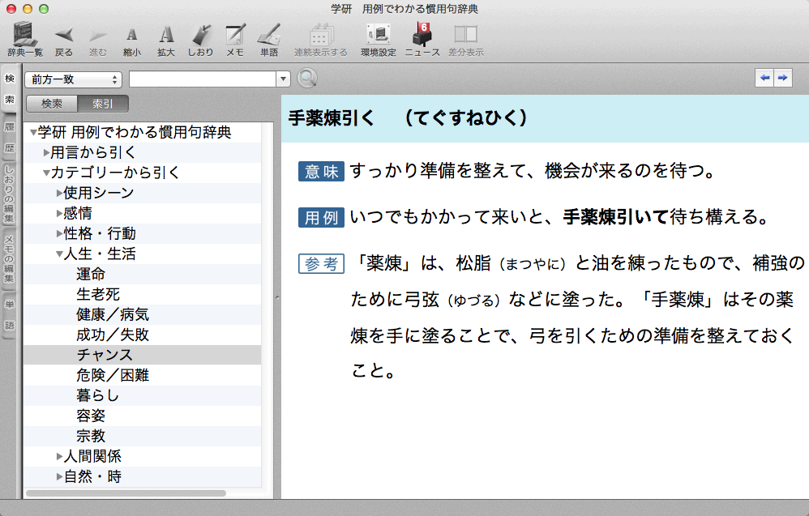Click the 意味 label badge

pyautogui.click(x=321, y=171)
